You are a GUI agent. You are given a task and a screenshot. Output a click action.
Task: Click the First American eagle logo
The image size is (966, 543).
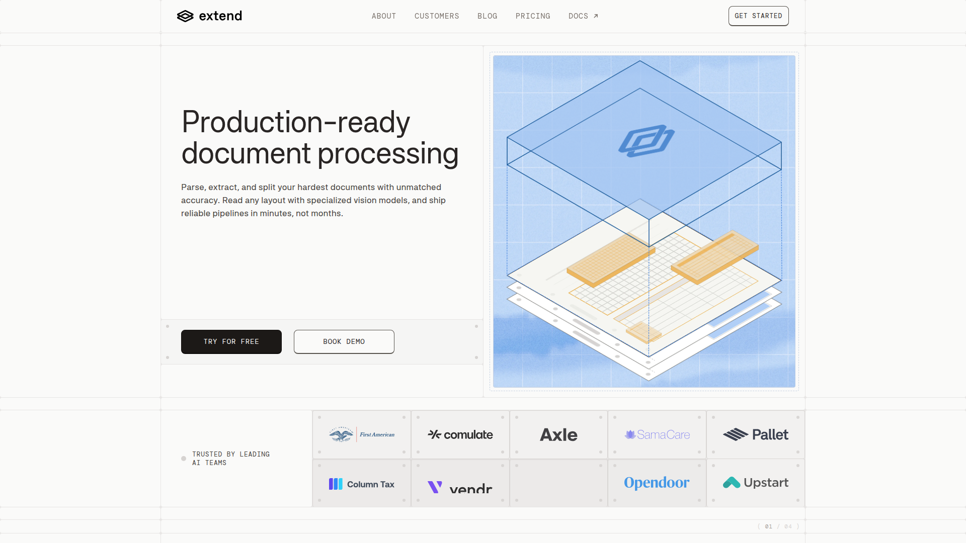[x=341, y=434]
